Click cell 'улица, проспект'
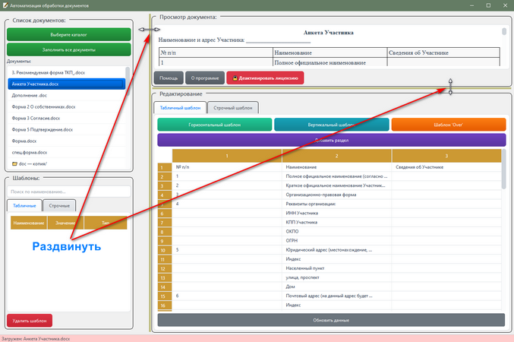514x342 pixels. click(336, 277)
